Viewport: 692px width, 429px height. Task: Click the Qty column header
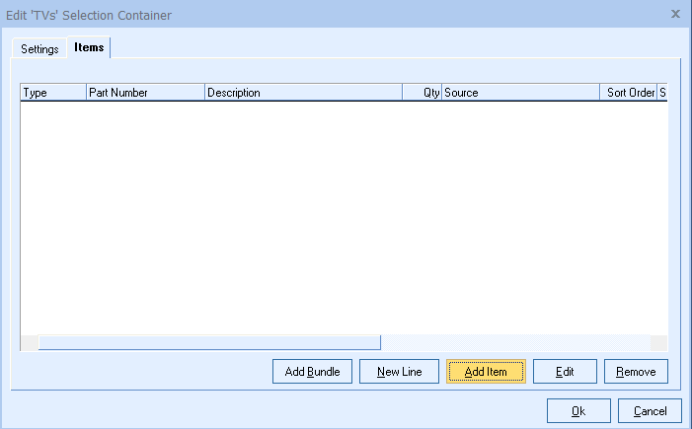(x=422, y=93)
